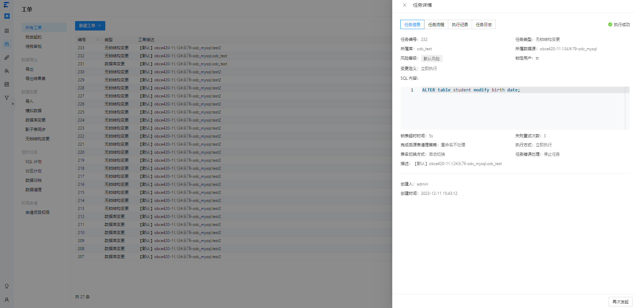Switch to the 执行记录 tab
This screenshot has height=308, width=635.
pyautogui.click(x=460, y=24)
